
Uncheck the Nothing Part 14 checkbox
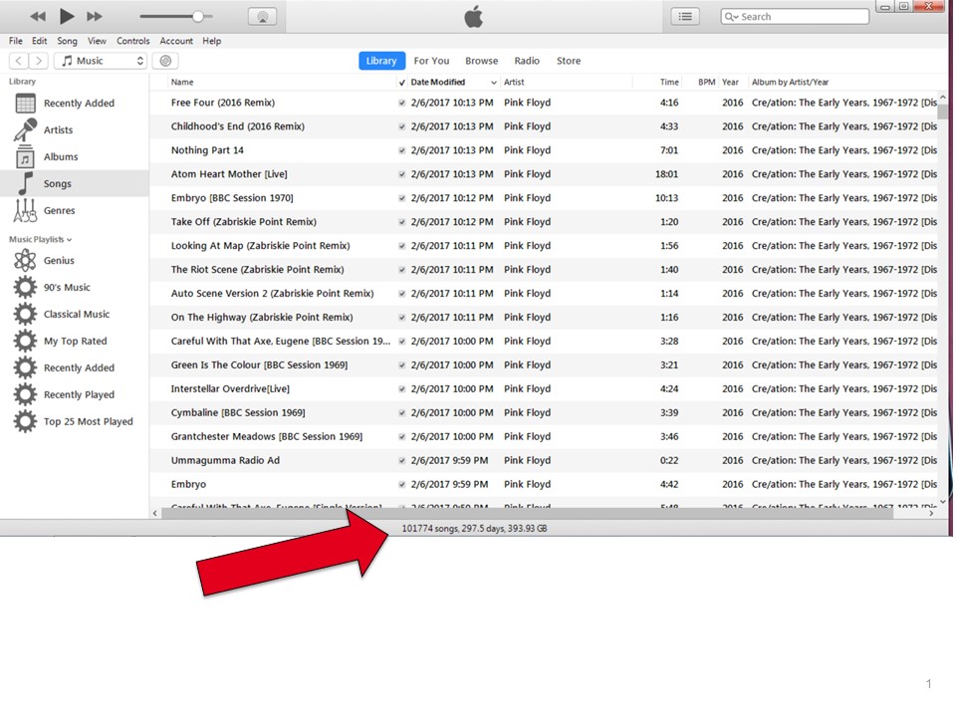[x=401, y=150]
